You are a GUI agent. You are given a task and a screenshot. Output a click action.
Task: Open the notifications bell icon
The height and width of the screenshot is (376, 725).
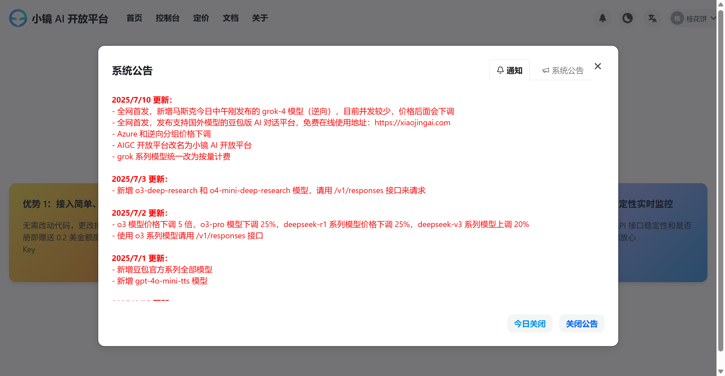pyautogui.click(x=603, y=18)
